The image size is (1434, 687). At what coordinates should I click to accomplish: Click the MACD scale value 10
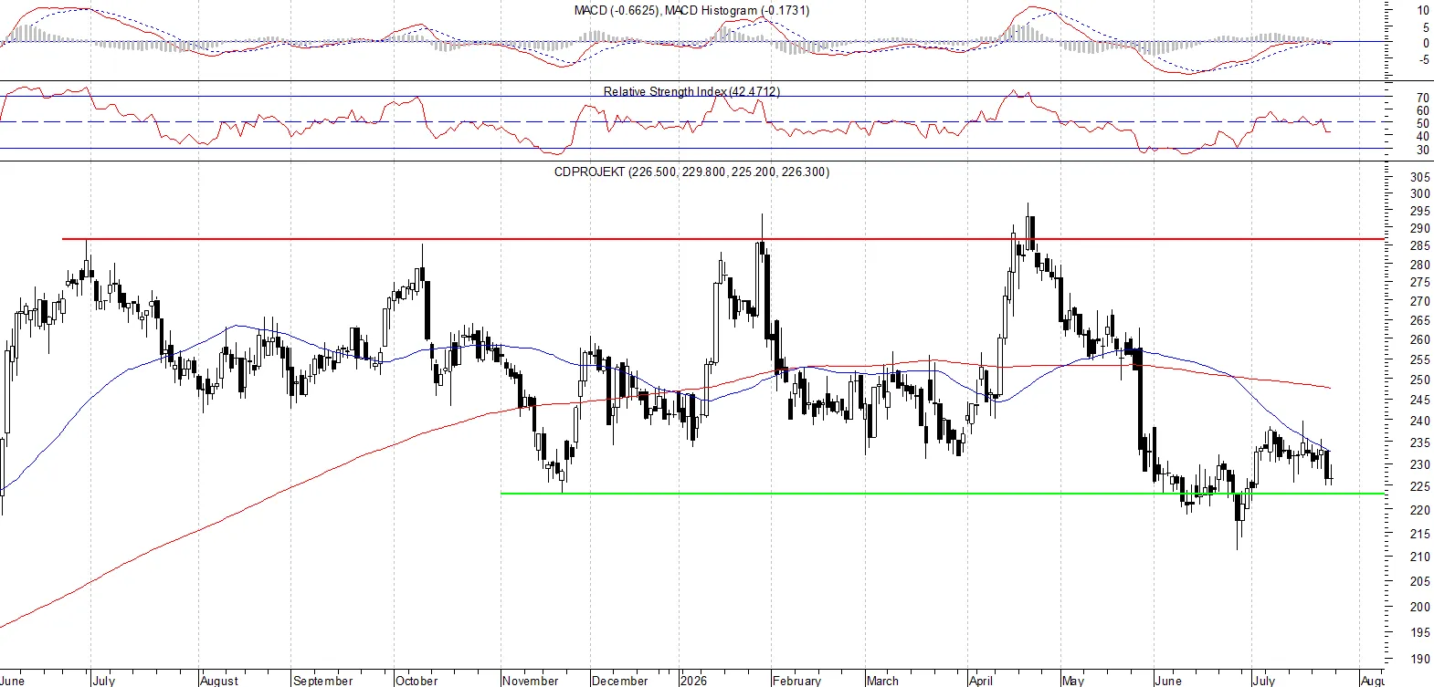pos(1423,11)
